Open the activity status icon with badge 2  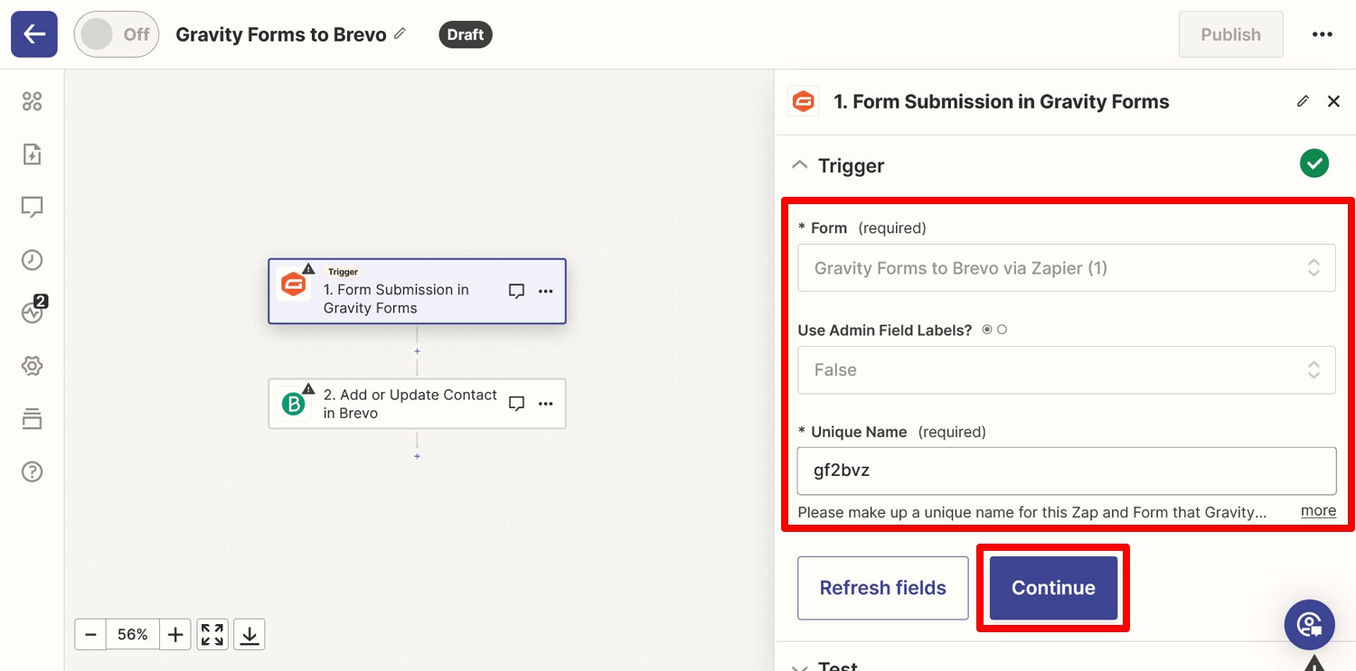coord(33,312)
